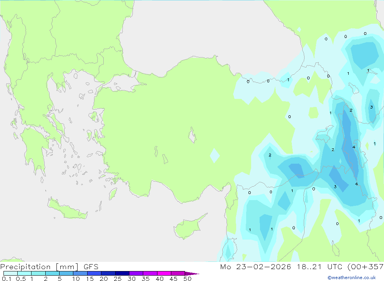This screenshot has width=384, height=281.
Task: Click the 25–30 mm navy legend swatch
Action: [x=122, y=273]
